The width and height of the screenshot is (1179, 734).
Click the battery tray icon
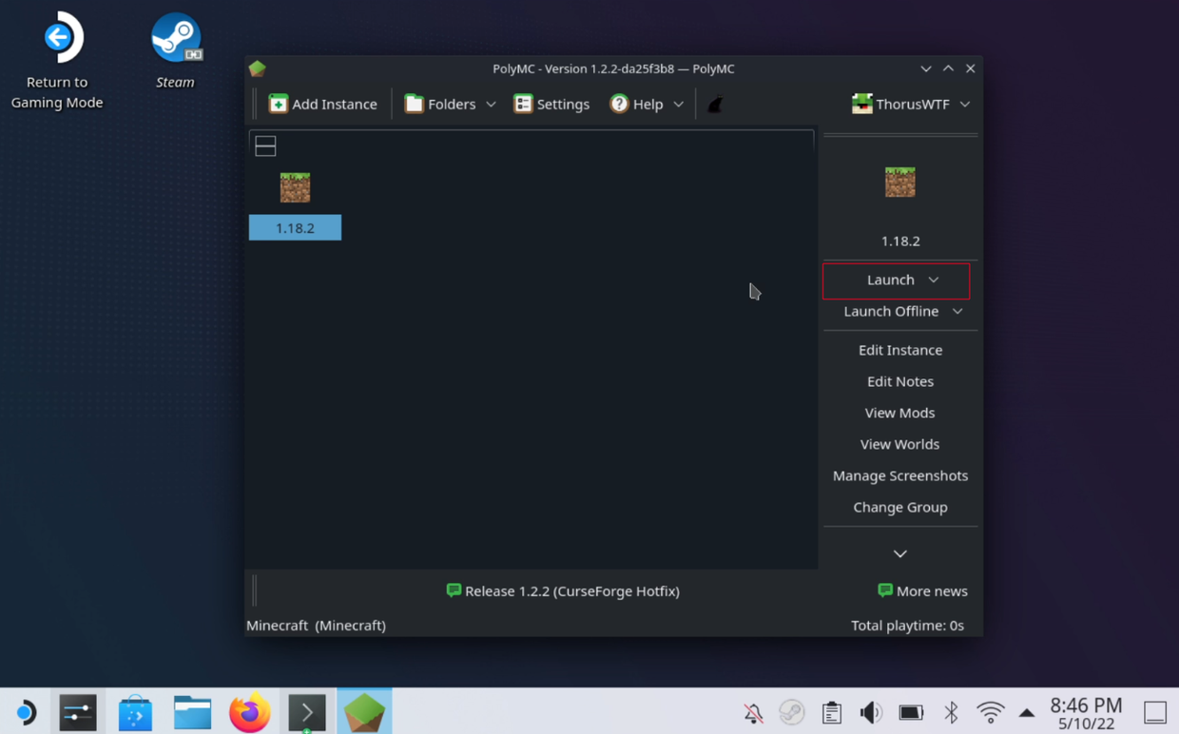click(911, 712)
